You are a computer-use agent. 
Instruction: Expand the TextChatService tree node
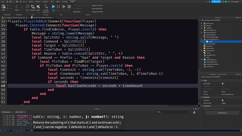pos(202,60)
